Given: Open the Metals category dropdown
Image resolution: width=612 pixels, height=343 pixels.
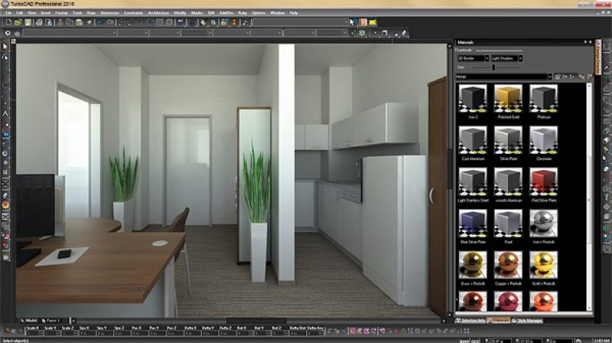Looking at the screenshot, I should (504, 77).
